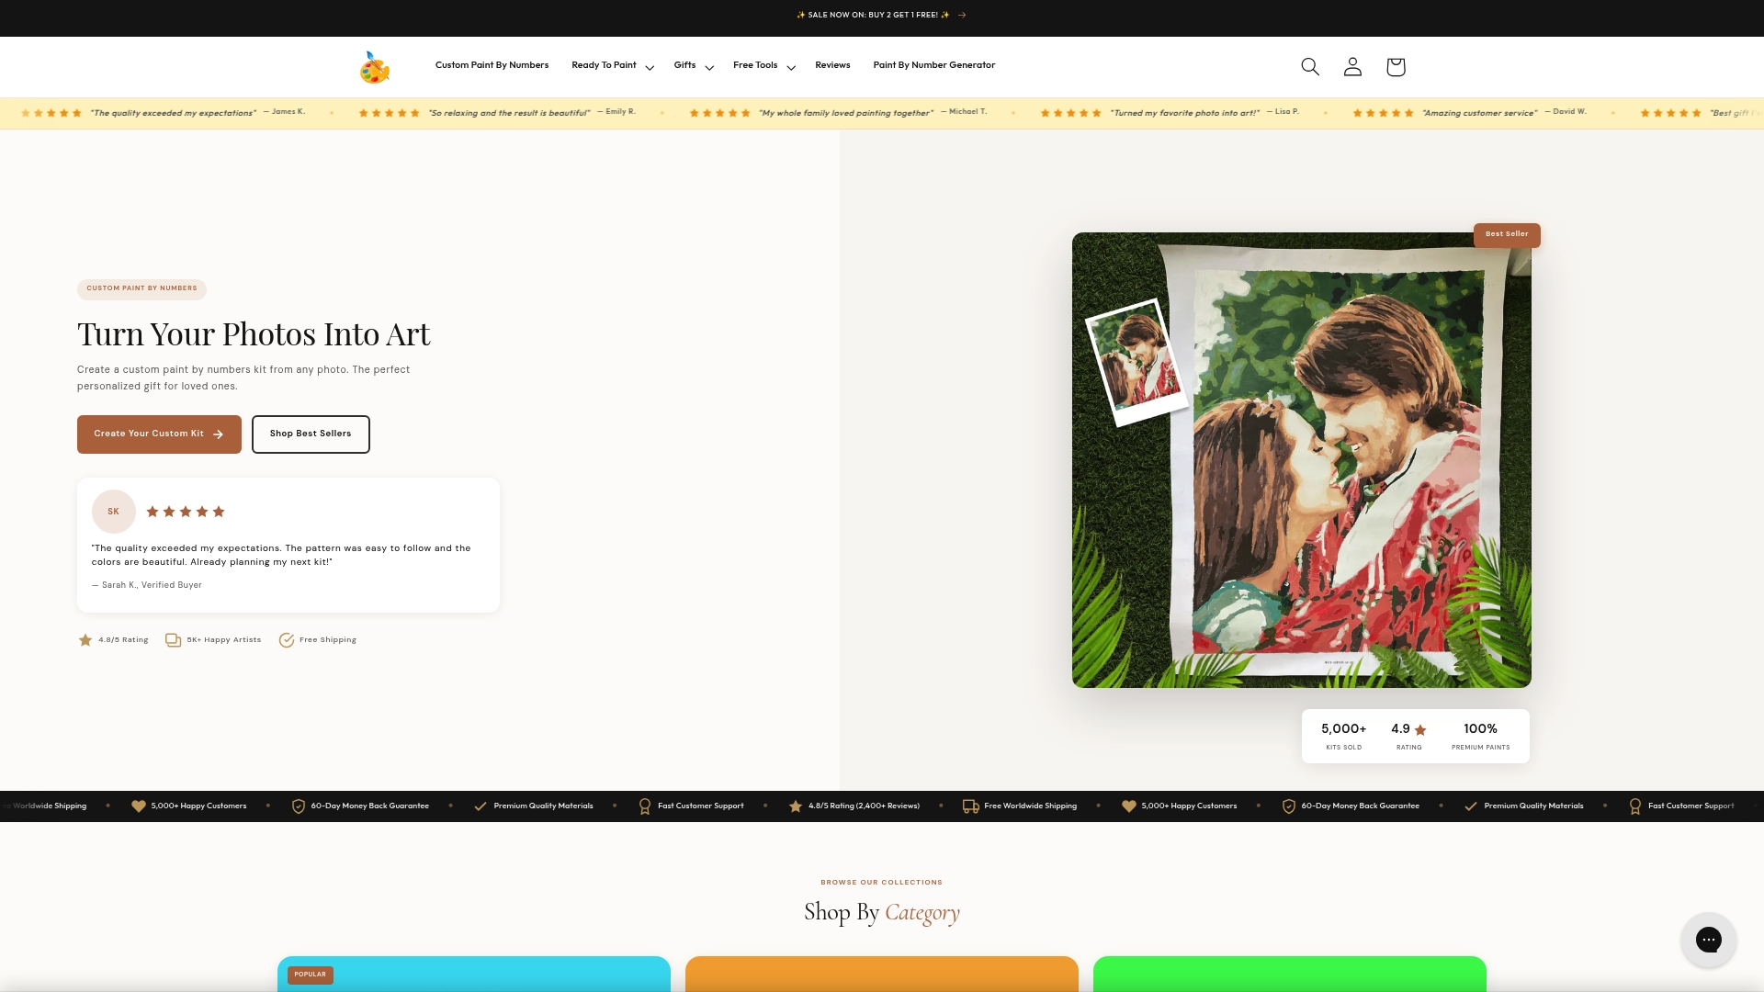1764x992 pixels.
Task: Click the CUSTOM PAINT BY NUMBERS badge
Action: point(141,288)
